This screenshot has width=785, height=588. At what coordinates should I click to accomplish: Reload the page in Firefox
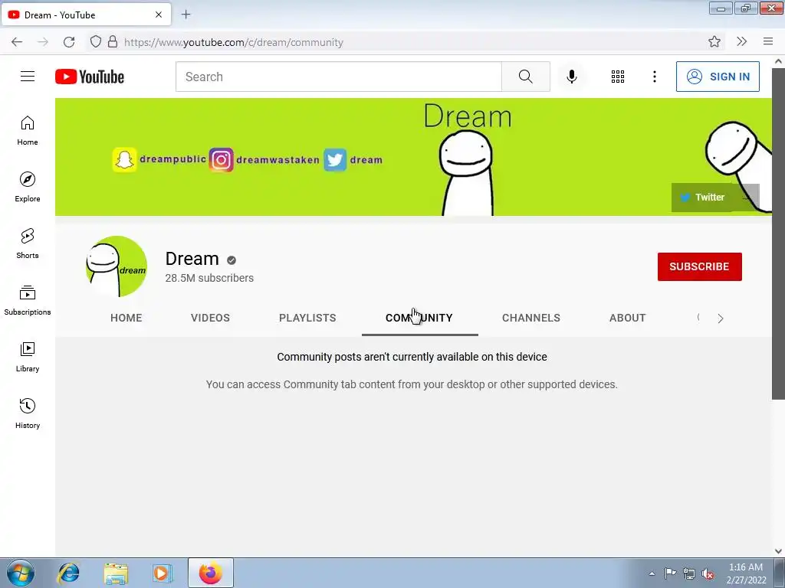click(x=69, y=42)
